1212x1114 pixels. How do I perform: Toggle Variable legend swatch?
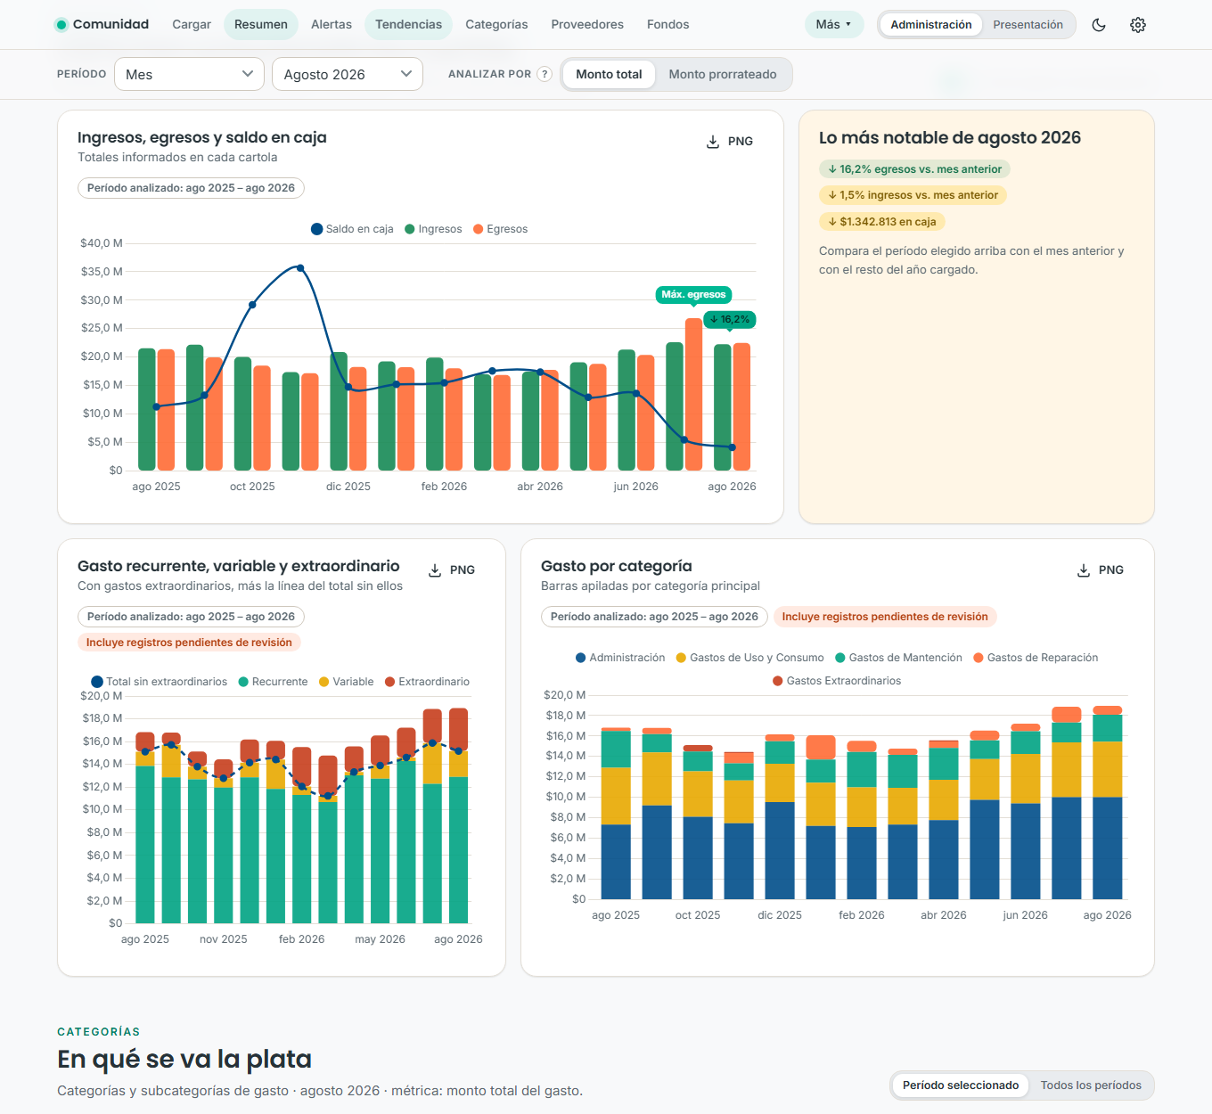point(324,682)
